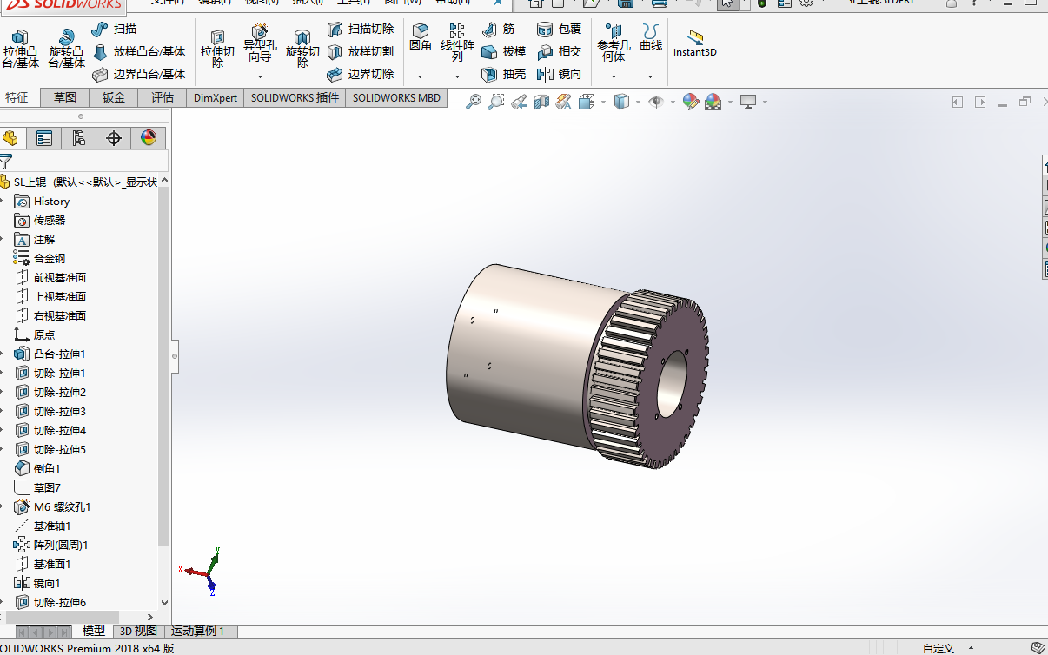Open the 曲线 curves dropdown arrow
The width and height of the screenshot is (1048, 655).
tap(651, 76)
